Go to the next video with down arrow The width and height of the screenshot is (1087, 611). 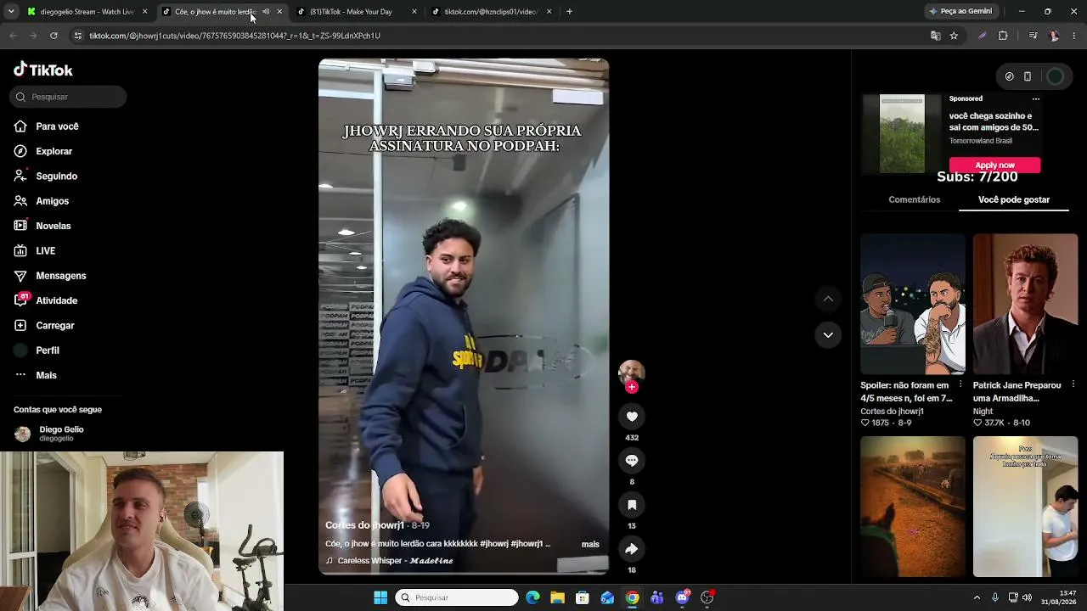pos(828,335)
